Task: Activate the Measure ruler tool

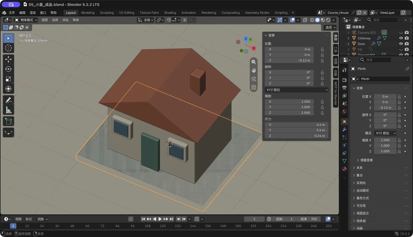Action: (x=9, y=110)
